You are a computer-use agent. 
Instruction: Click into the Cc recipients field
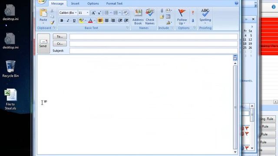tap(153, 44)
